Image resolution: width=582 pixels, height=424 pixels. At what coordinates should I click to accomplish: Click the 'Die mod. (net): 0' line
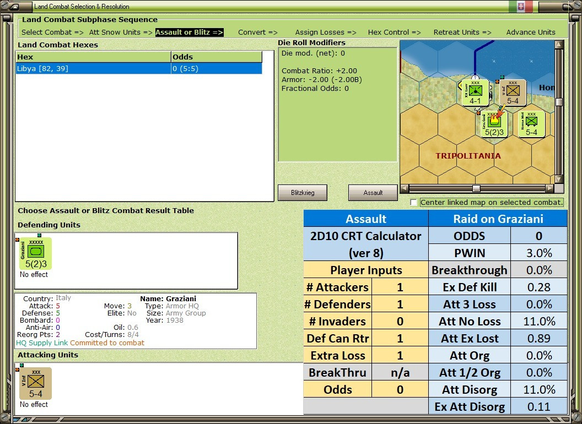313,53
